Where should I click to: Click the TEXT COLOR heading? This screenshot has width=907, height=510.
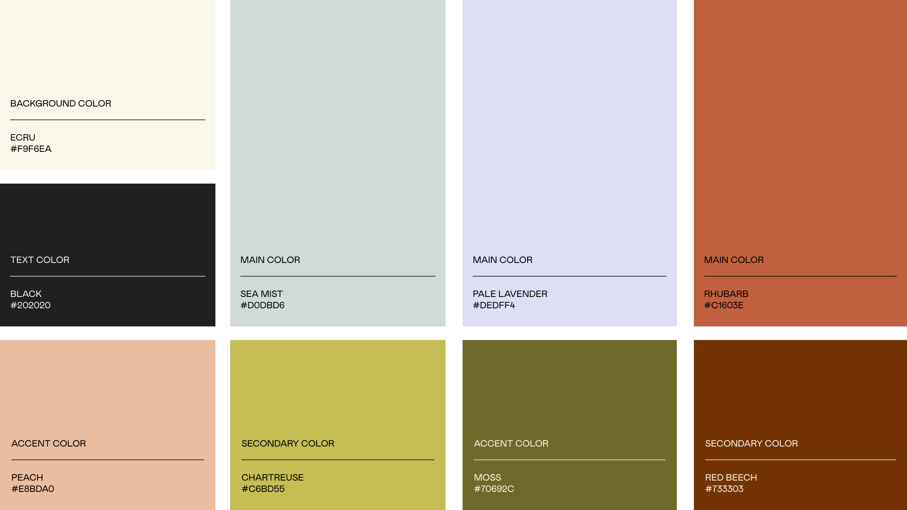40,260
